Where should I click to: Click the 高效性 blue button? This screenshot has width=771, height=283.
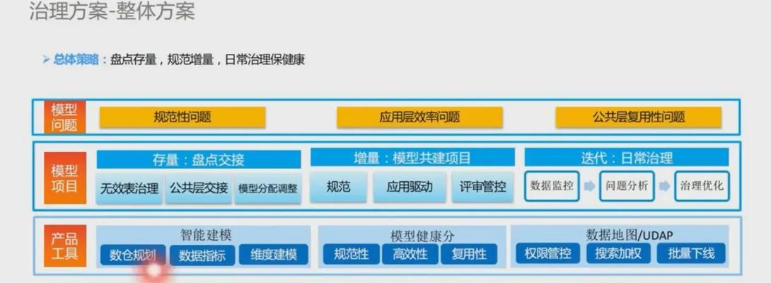coord(410,255)
